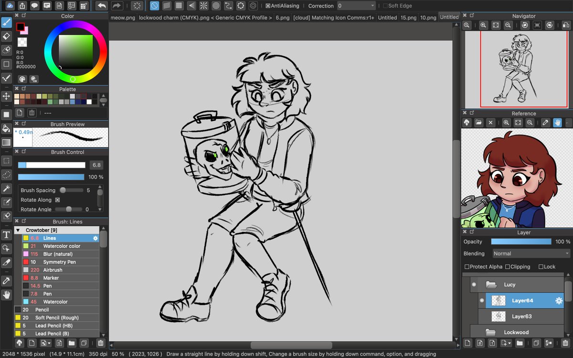The height and width of the screenshot is (358, 573).
Task: Switch to the meow.png tab
Action: (x=123, y=17)
